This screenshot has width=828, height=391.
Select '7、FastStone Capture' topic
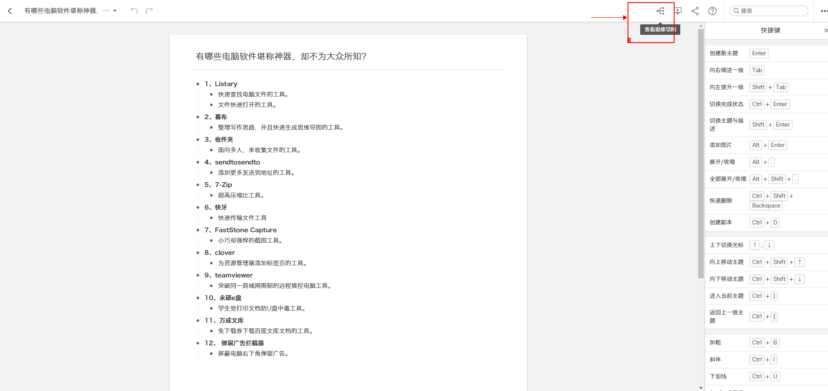coord(241,230)
